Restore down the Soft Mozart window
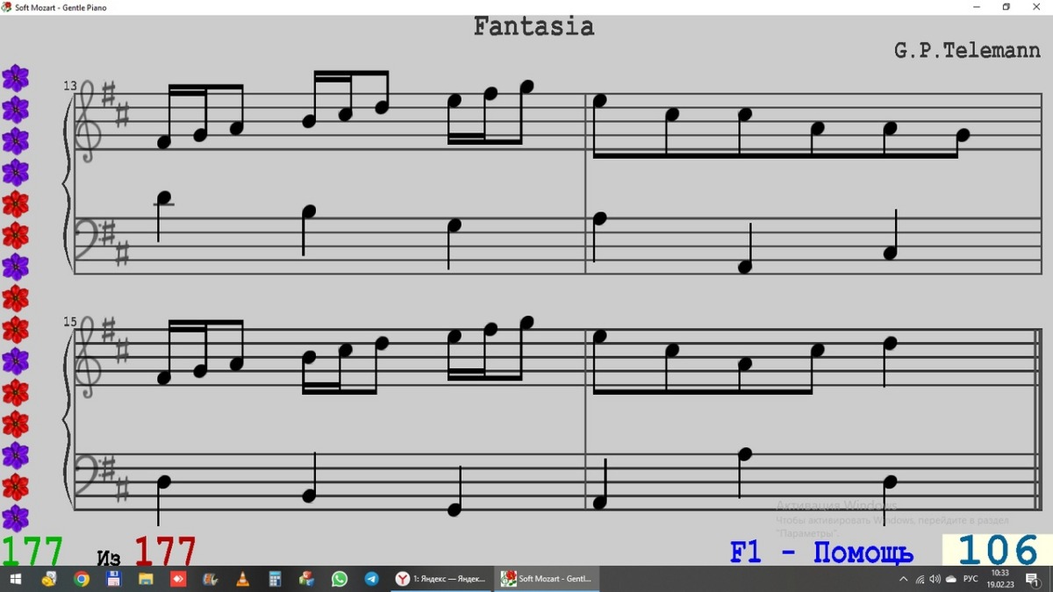This screenshot has width=1053, height=592. coord(1006,7)
